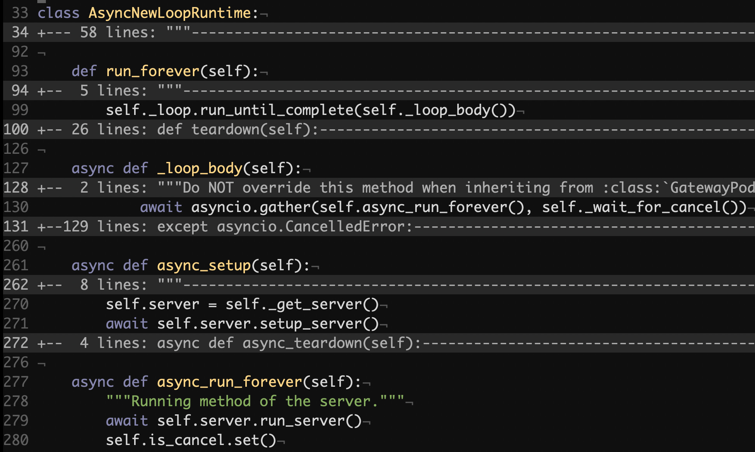This screenshot has height=452, width=755.
Task: Click the 'Running method of the server' docstring
Action: coord(255,401)
